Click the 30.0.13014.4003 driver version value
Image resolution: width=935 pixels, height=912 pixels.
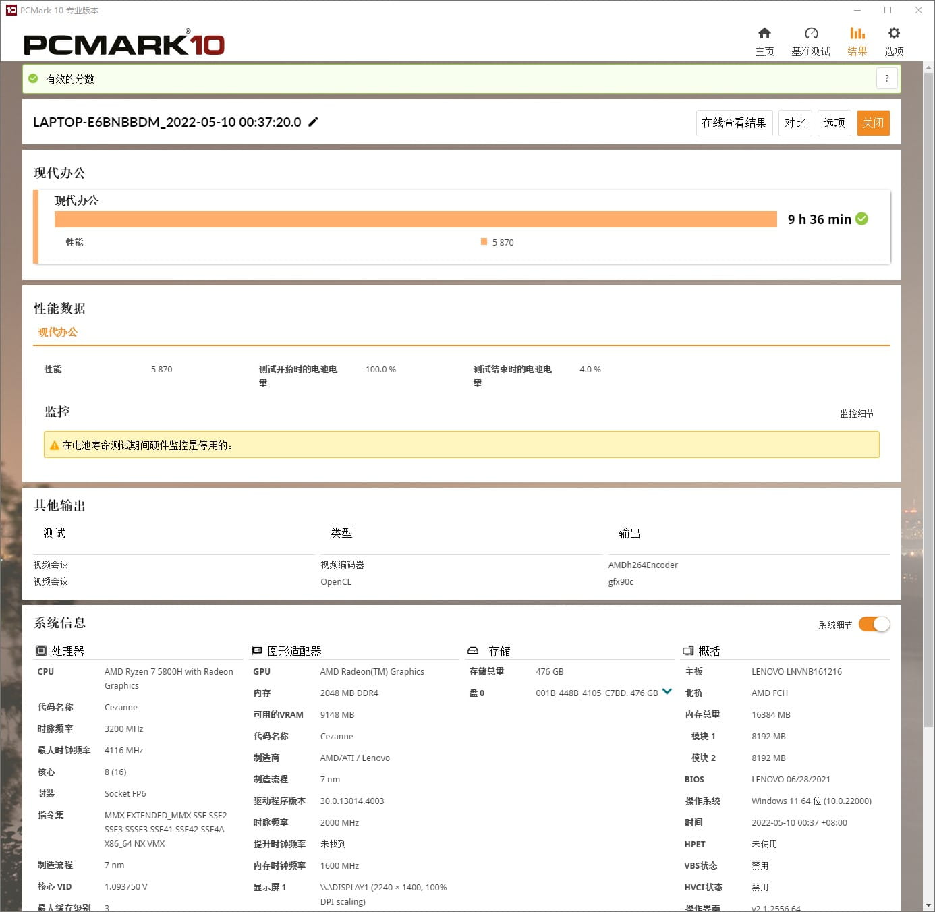click(352, 801)
